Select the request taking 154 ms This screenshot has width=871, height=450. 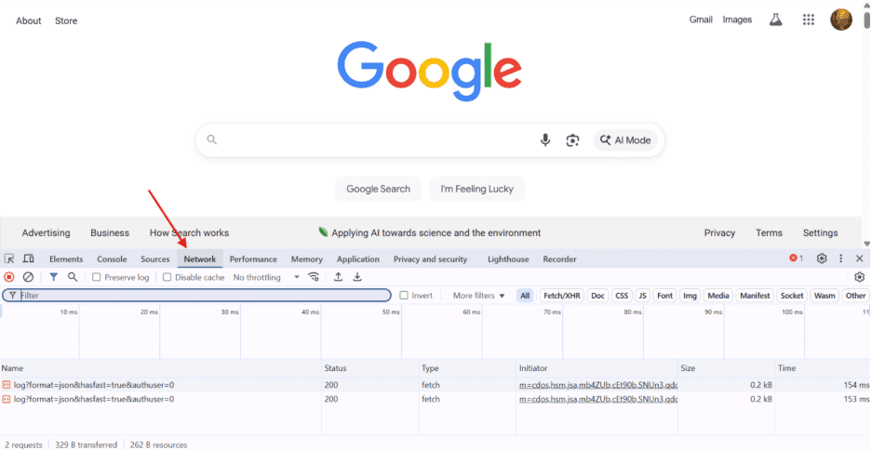pos(435,385)
